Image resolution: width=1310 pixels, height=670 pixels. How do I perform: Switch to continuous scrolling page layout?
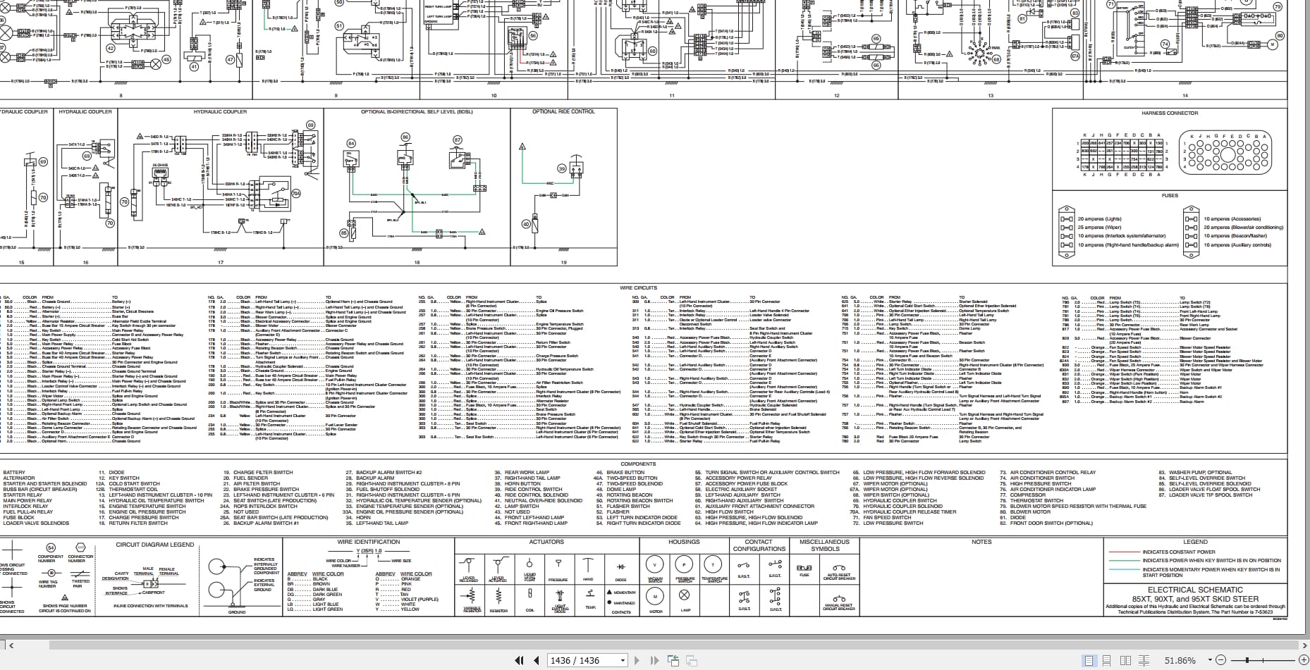tap(1106, 661)
